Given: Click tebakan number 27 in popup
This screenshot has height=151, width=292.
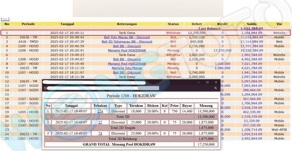Looking at the screenshot, I should pyautogui.click(x=100, y=122).
